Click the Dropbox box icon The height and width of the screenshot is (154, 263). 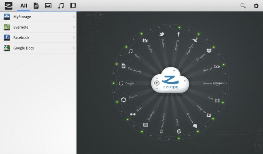coord(209,51)
